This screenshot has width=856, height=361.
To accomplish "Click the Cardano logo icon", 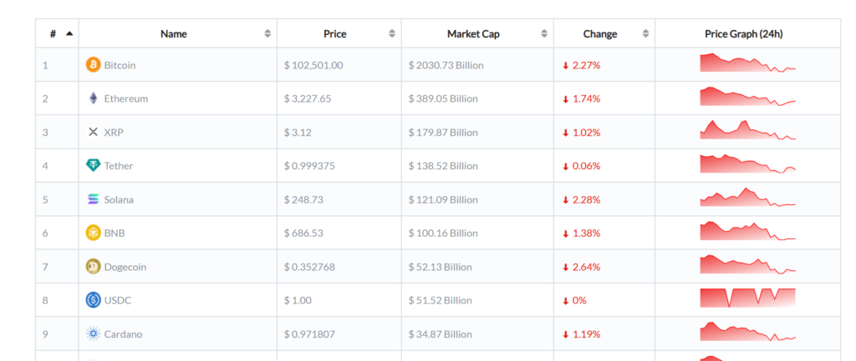I will (x=94, y=333).
